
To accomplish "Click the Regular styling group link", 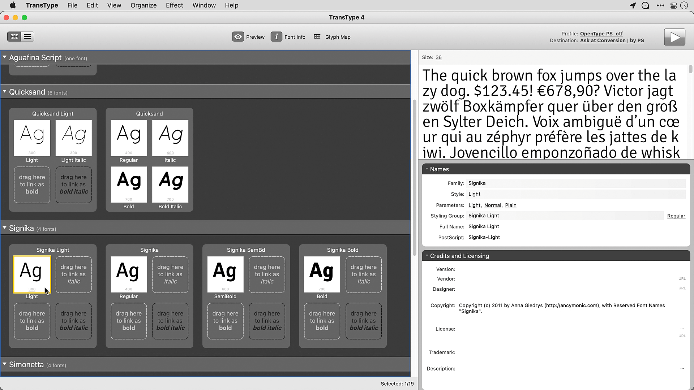I will 676,216.
